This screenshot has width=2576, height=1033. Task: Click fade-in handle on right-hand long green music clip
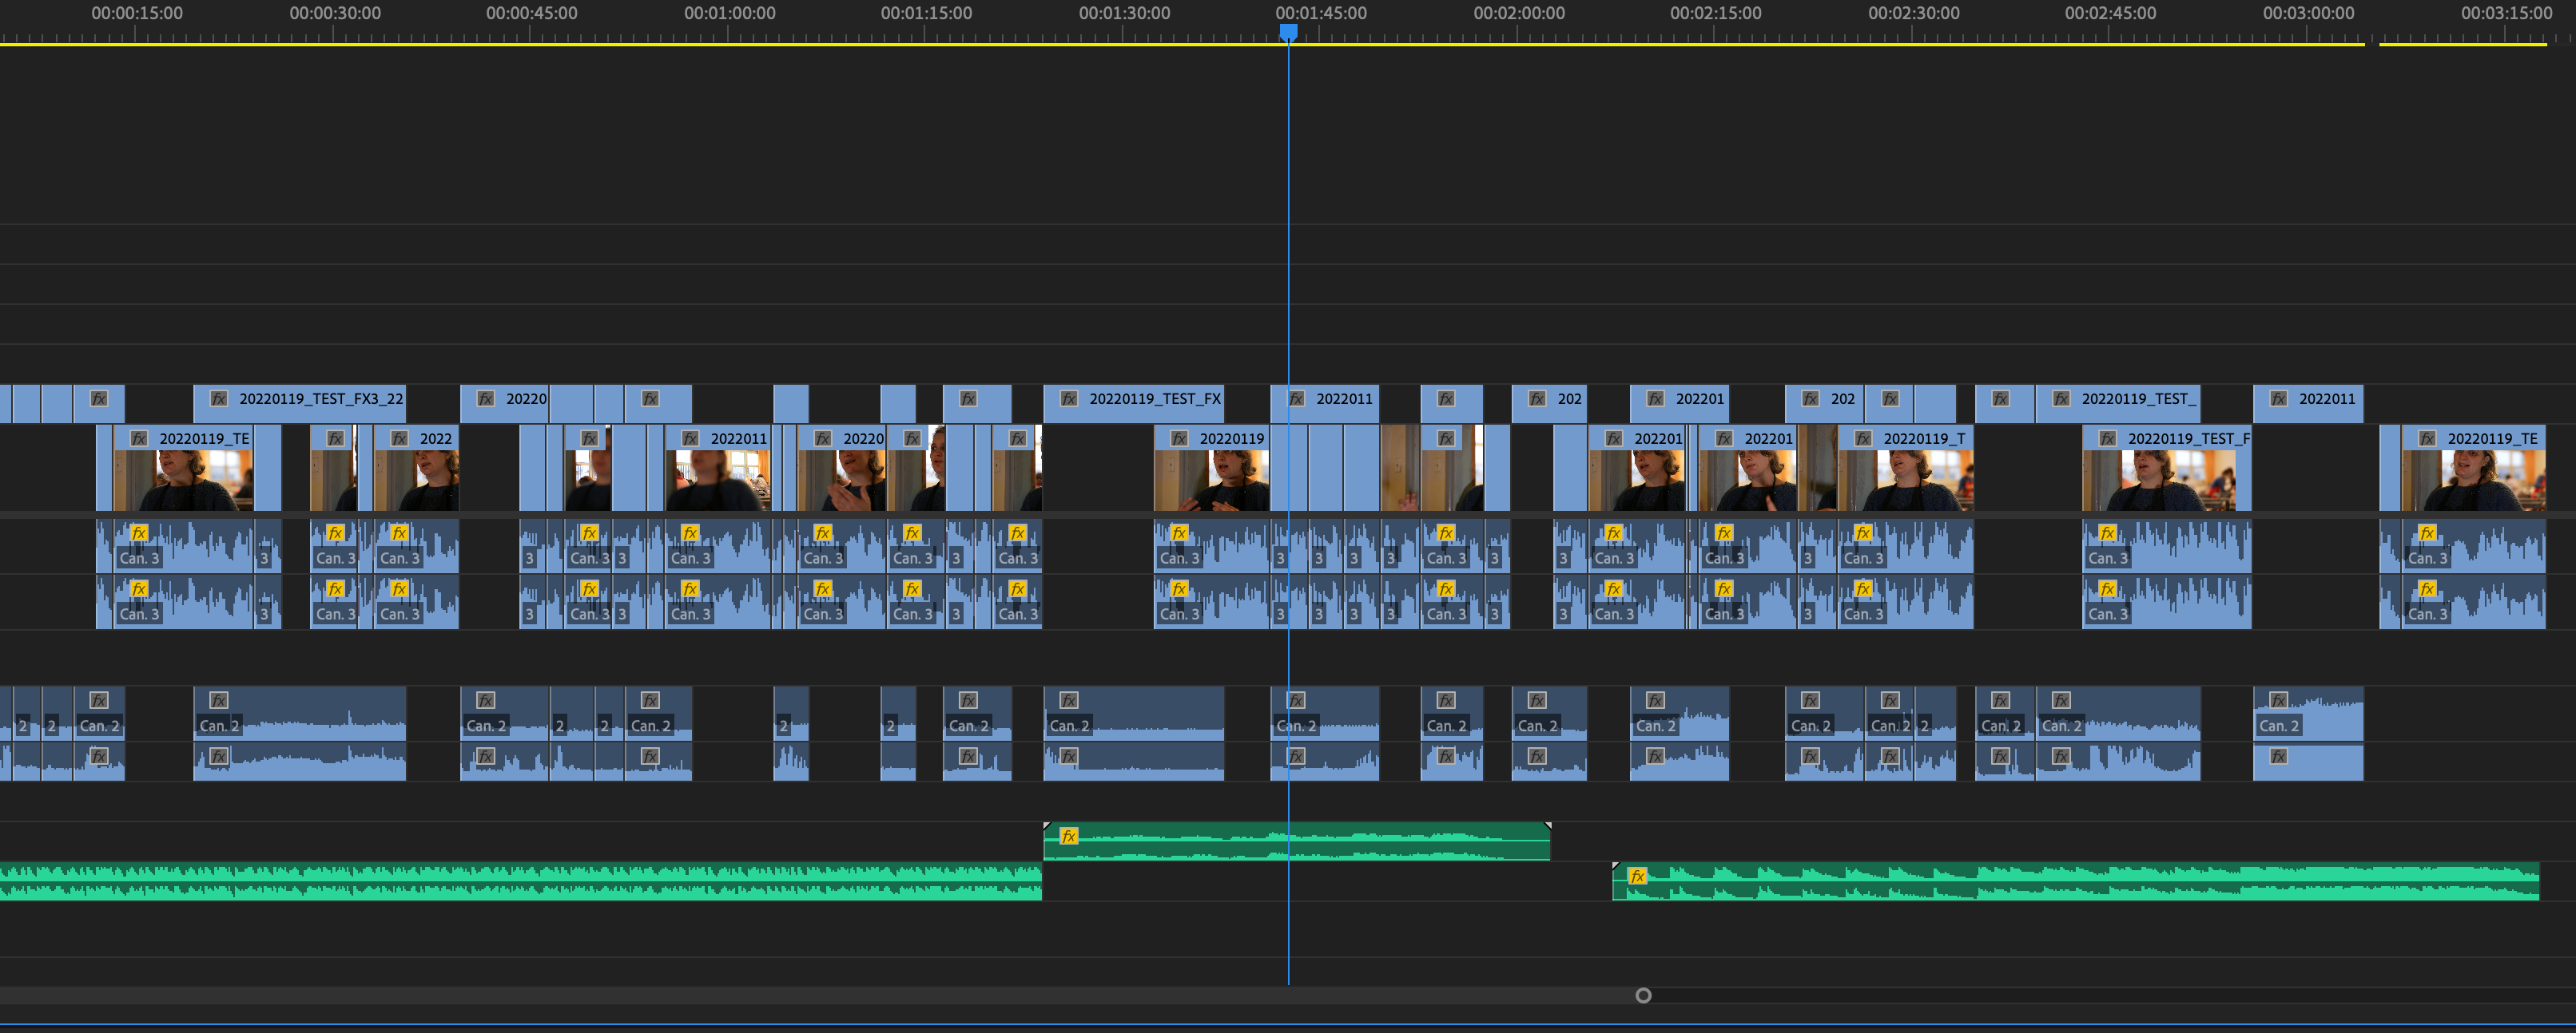coord(1616,866)
